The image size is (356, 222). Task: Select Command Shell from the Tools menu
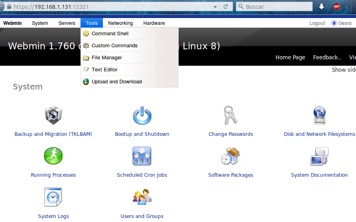tap(110, 34)
